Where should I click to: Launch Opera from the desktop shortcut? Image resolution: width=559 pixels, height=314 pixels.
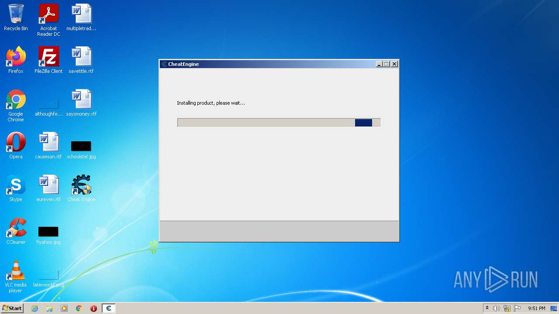click(16, 146)
